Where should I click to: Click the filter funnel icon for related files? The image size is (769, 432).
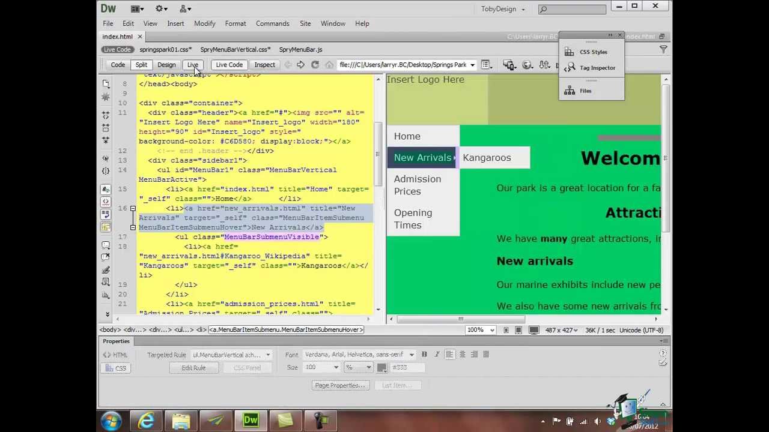(x=663, y=50)
